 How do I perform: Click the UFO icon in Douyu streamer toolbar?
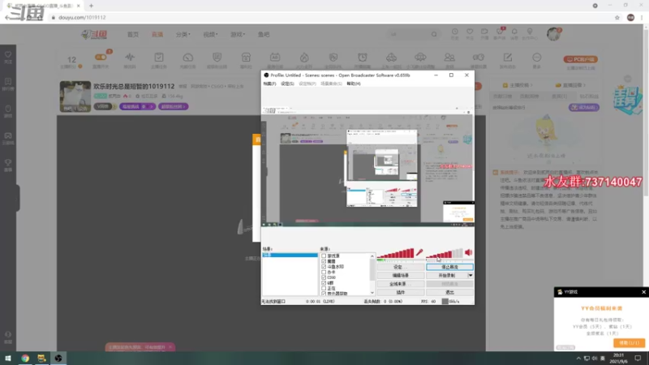pyautogui.click(x=420, y=57)
